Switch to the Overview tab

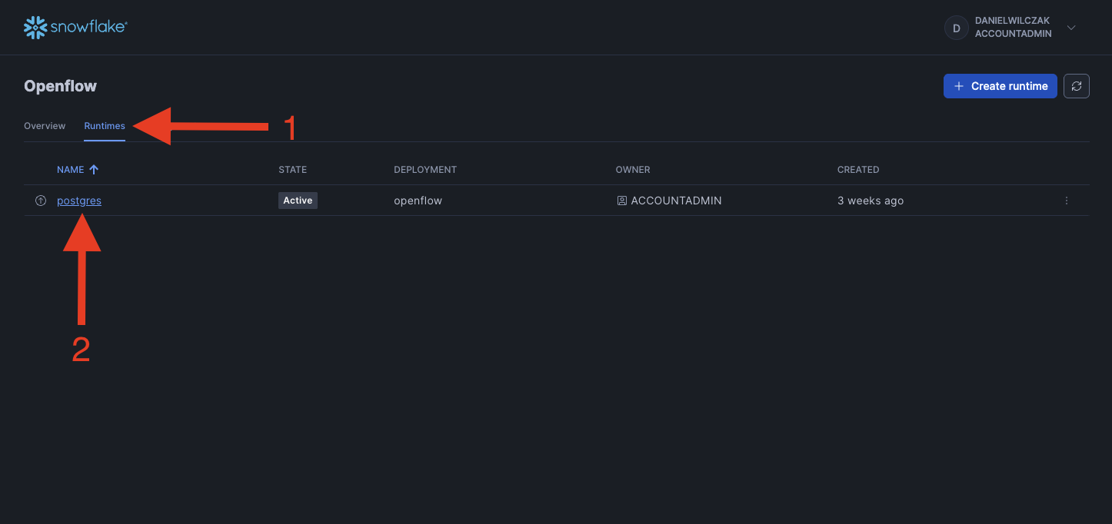click(45, 126)
